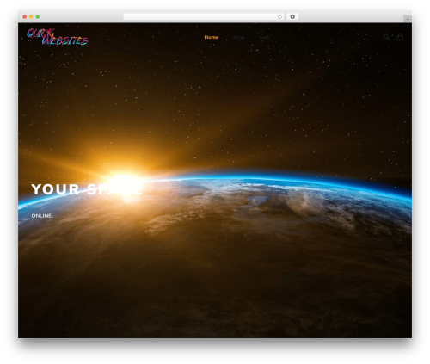This screenshot has width=430, height=364.
Task: Open the Shop menu item
Action: pyautogui.click(x=238, y=37)
